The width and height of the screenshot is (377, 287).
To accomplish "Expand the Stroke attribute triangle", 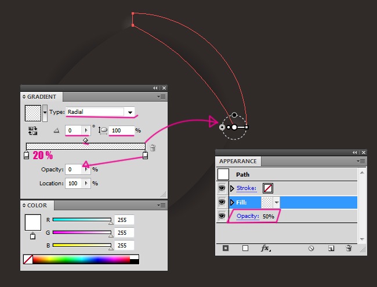I will coord(232,188).
